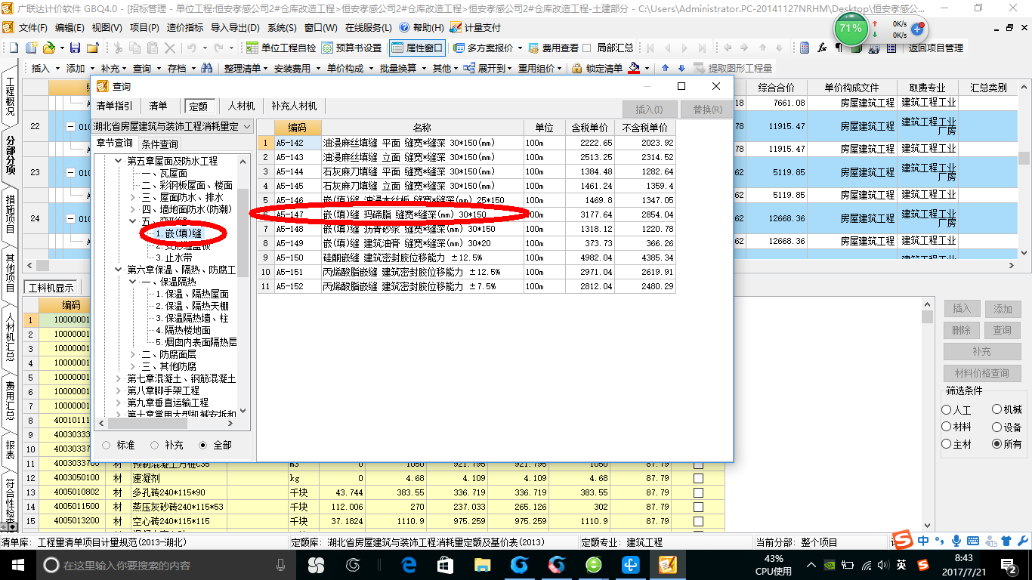Select the 补充 radio button in query dialog
The width and height of the screenshot is (1032, 580).
(155, 446)
